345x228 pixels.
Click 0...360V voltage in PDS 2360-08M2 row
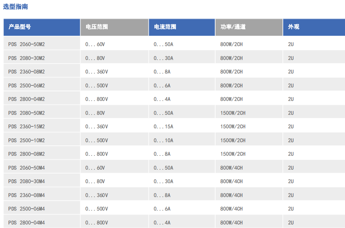tap(96, 72)
